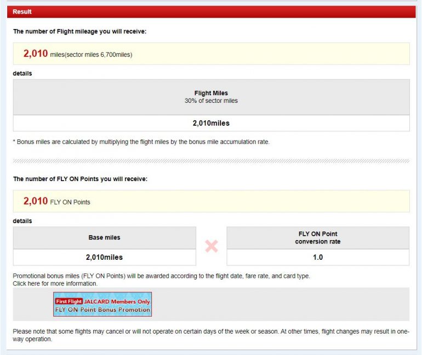Click the flight cancellation notice text
Image resolution: width=422 pixels, height=355 pixels.
[211, 335]
